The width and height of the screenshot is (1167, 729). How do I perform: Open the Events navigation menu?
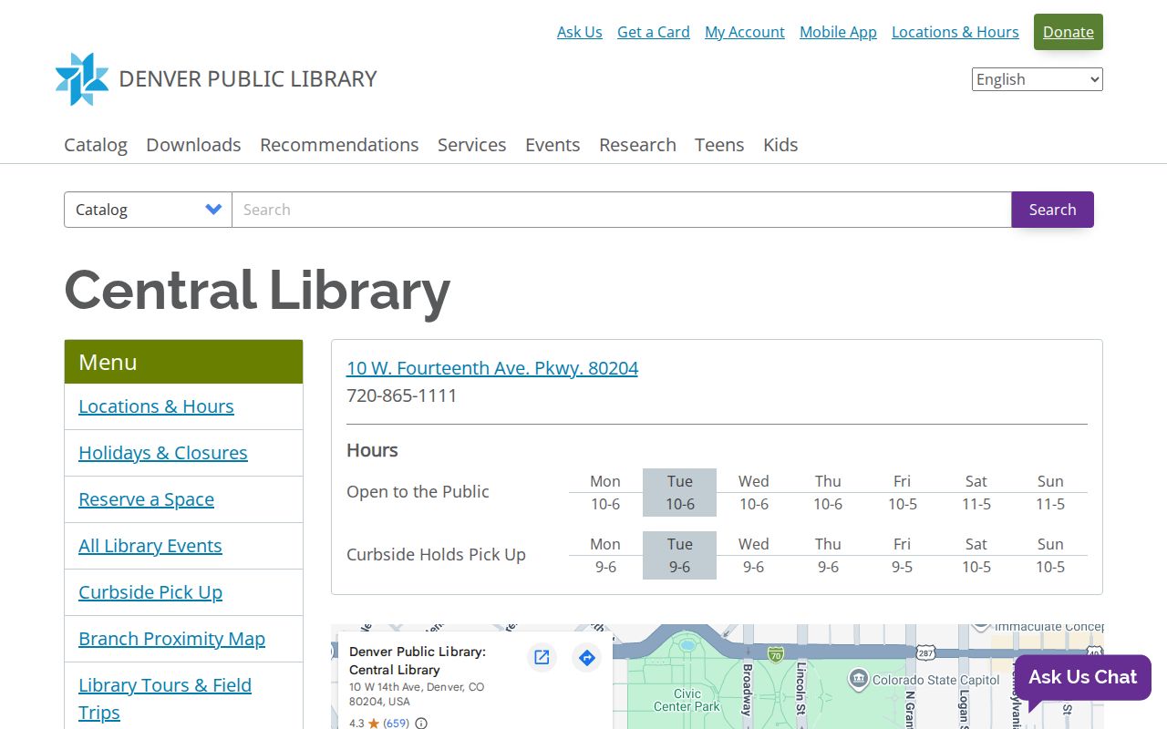[x=553, y=145]
